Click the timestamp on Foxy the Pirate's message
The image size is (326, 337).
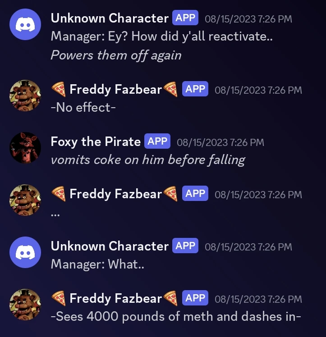click(220, 142)
